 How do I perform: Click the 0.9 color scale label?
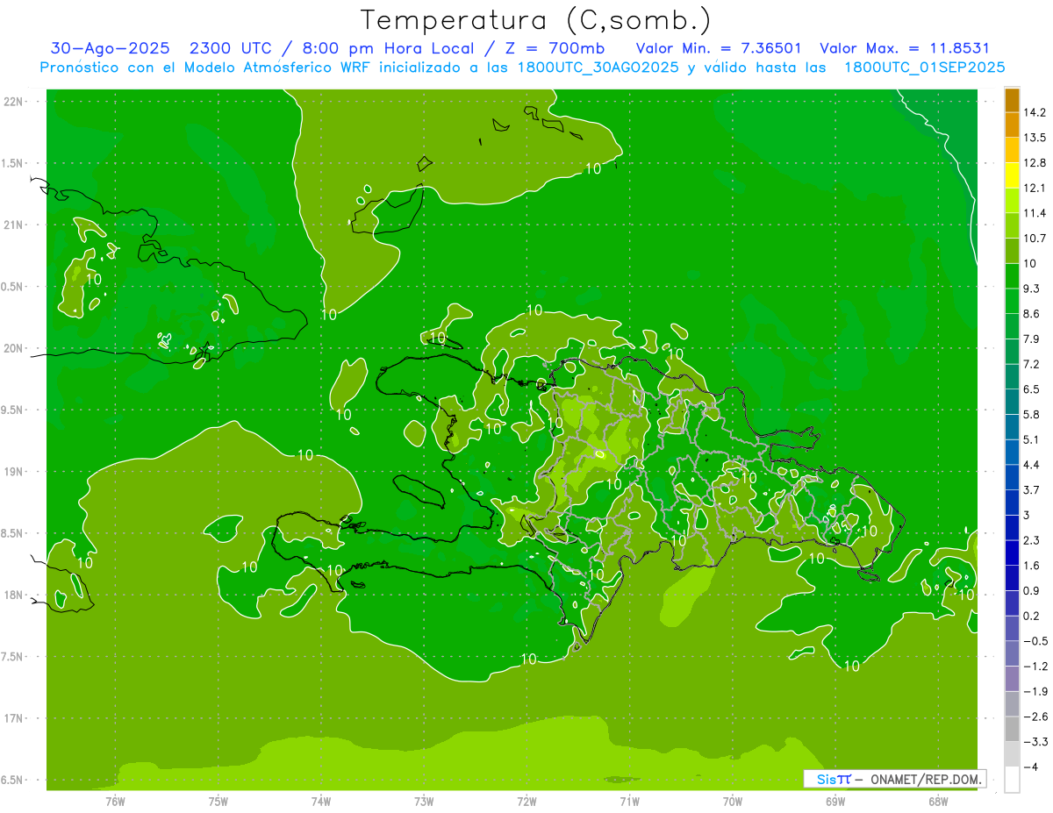click(1032, 590)
